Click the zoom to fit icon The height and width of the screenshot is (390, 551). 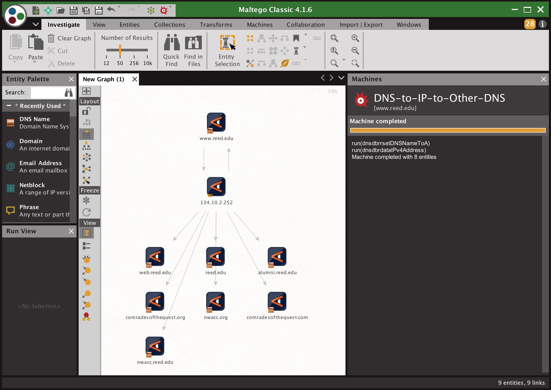pyautogui.click(x=334, y=38)
